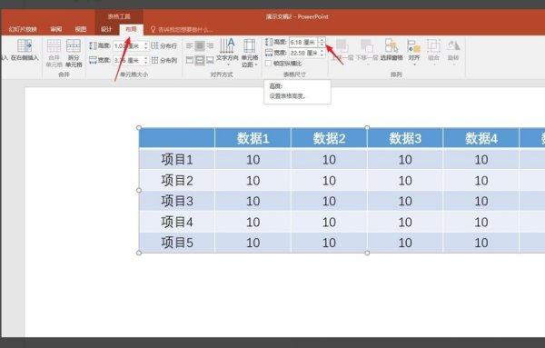Click the left-middle table resize handle

[139, 190]
